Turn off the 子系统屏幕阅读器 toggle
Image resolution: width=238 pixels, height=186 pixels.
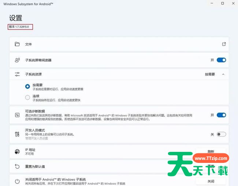pos(221,60)
